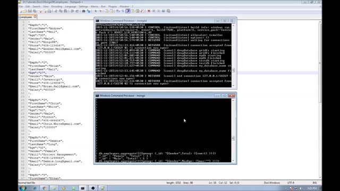Open the User Defined Language icon
The height and width of the screenshot is (191, 340).
(x=132, y=11)
